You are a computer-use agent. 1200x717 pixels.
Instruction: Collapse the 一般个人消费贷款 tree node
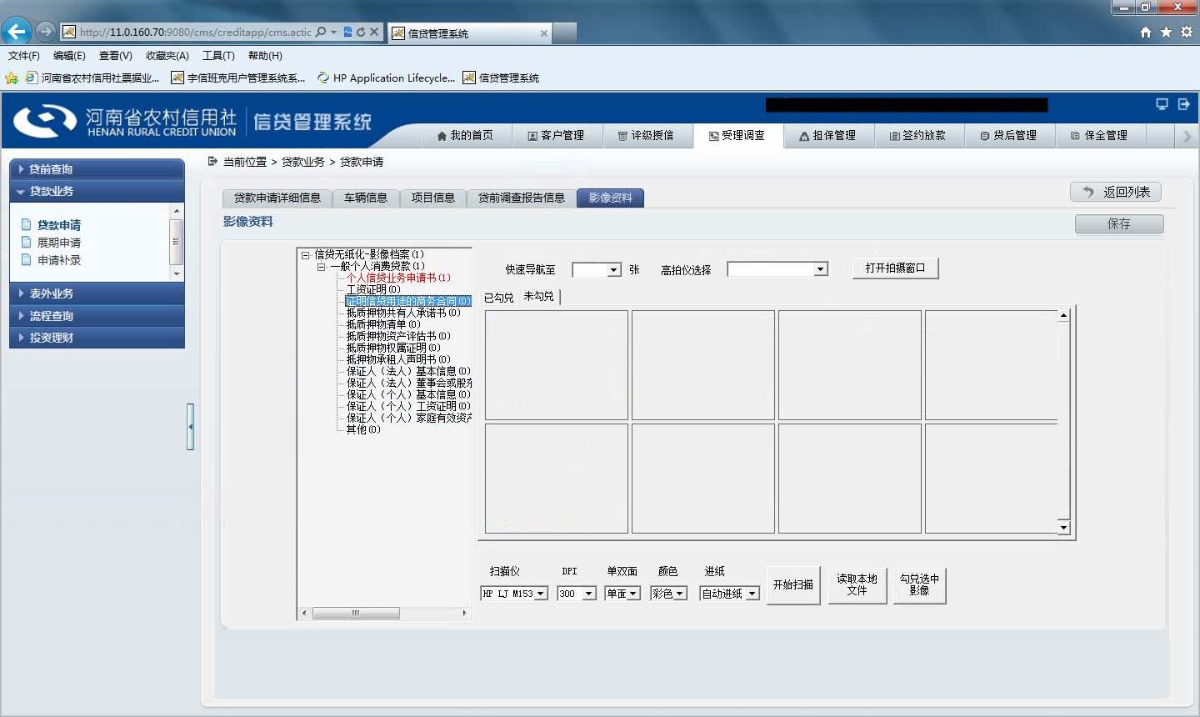[322, 267]
